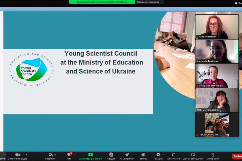Open the Участники participants panel
Viewport: 242px width, 161px height.
pos(51,156)
